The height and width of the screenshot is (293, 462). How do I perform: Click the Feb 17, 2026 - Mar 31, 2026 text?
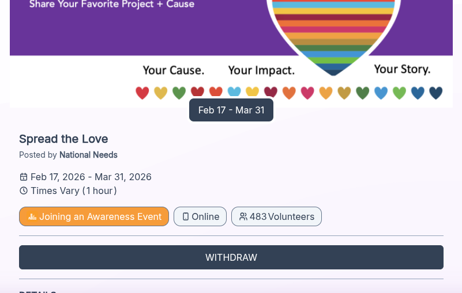91,177
